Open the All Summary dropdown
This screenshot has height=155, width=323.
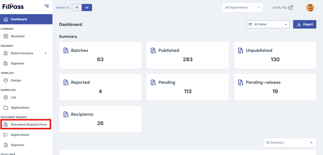coord(290,143)
